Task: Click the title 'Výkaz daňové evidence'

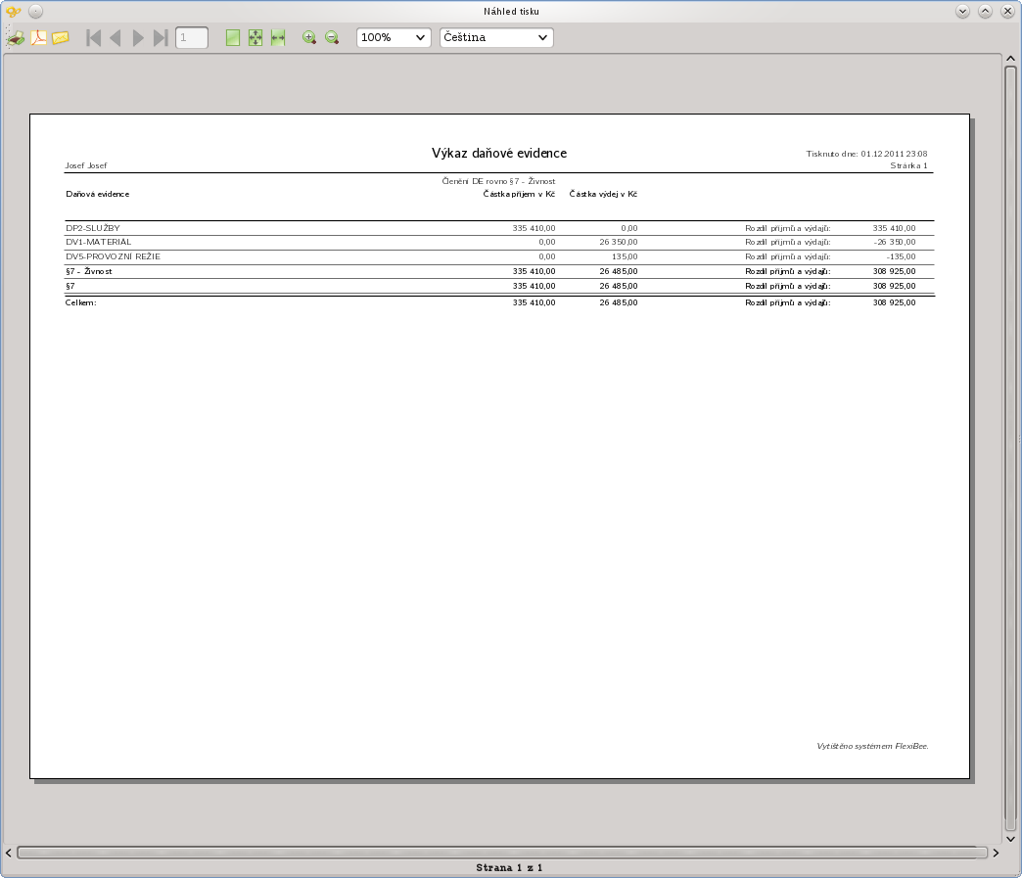Action: pos(499,153)
